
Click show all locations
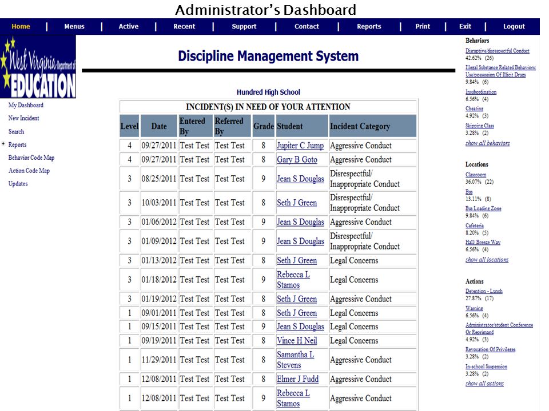coord(487,260)
